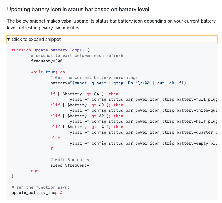The width and height of the screenshot is (222, 203).
Task: Click the 'sleep $frequency' line
Action: (70, 165)
